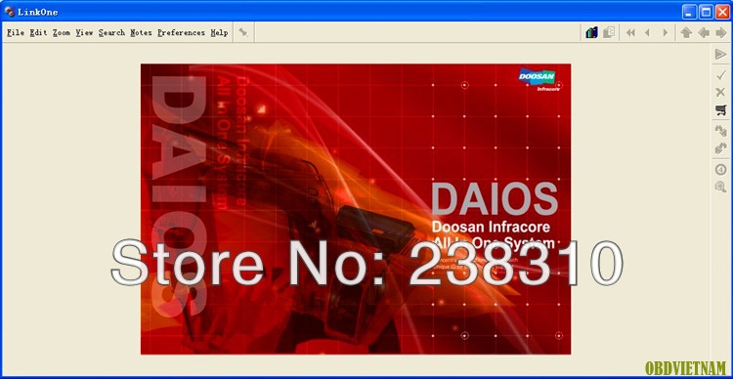The width and height of the screenshot is (733, 379).
Task: Click the send arrow icon atop sidebar
Action: [x=720, y=54]
